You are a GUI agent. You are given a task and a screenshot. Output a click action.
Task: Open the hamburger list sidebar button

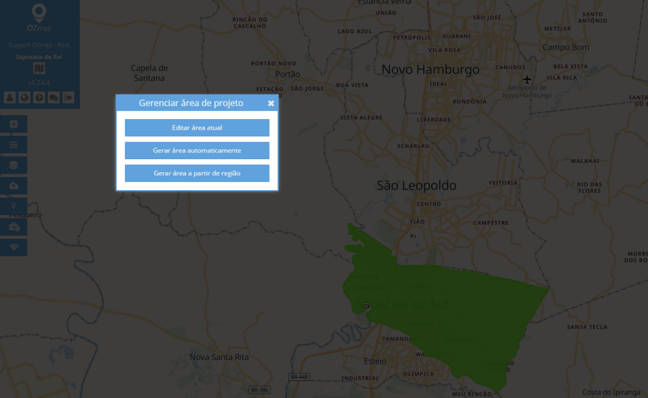click(x=14, y=144)
